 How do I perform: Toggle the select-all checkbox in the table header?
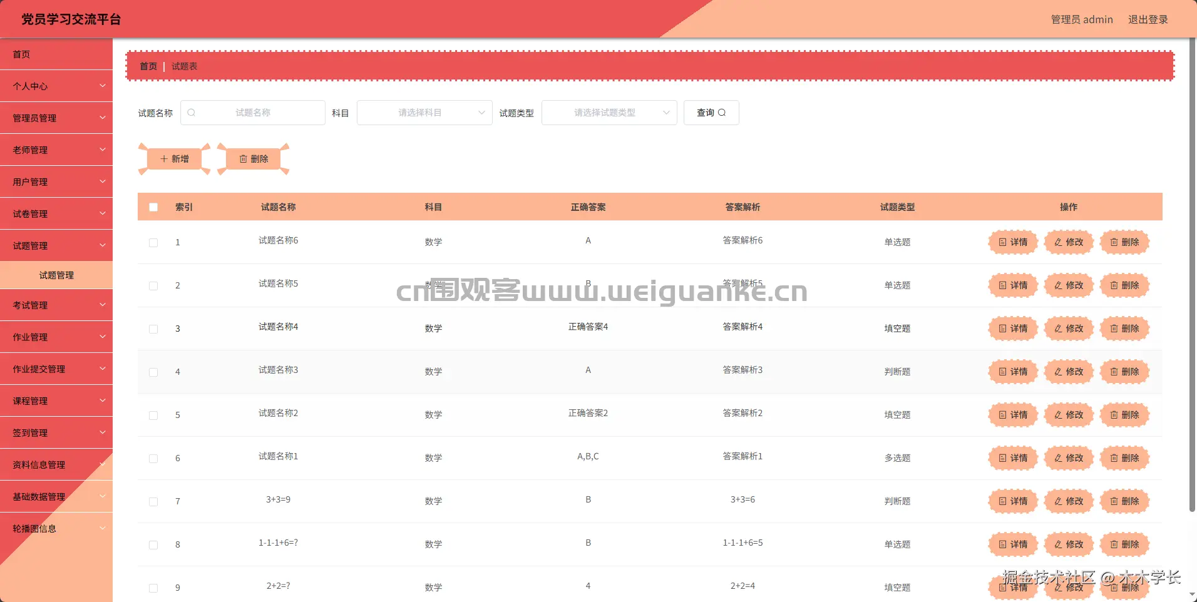[153, 207]
